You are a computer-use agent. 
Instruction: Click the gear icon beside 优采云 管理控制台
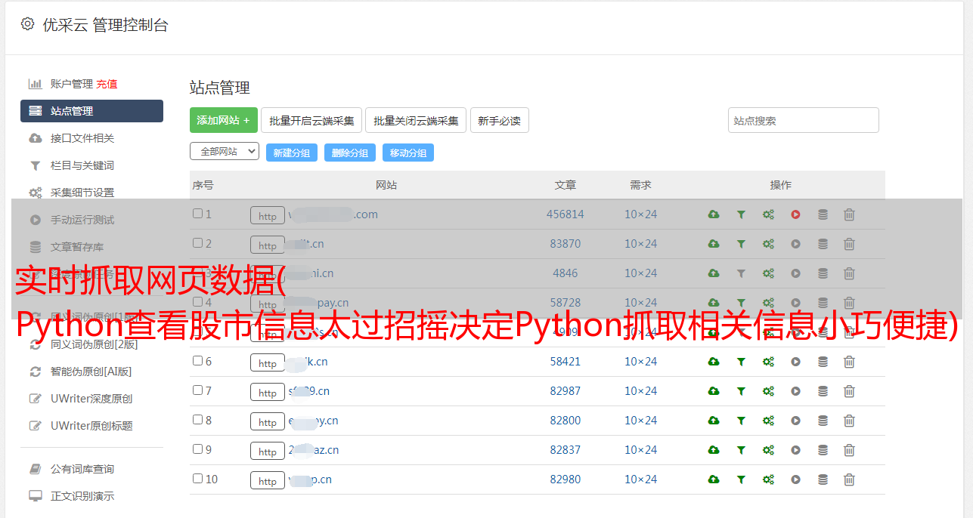[27, 24]
